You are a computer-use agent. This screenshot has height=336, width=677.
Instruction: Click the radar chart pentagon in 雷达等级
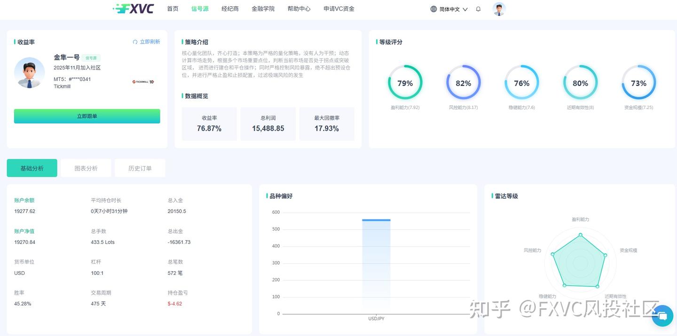(580, 261)
